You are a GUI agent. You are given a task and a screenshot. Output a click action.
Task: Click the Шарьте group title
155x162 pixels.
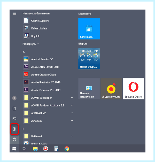pyautogui.click(x=83, y=44)
